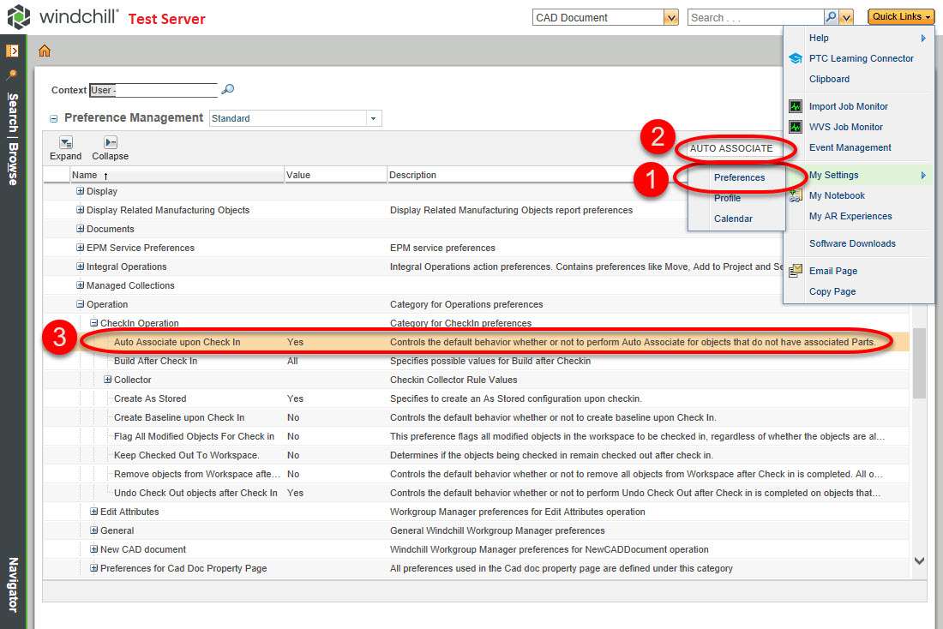Click the magnifier icon beside the Context field
943x629 pixels.
coord(227,89)
